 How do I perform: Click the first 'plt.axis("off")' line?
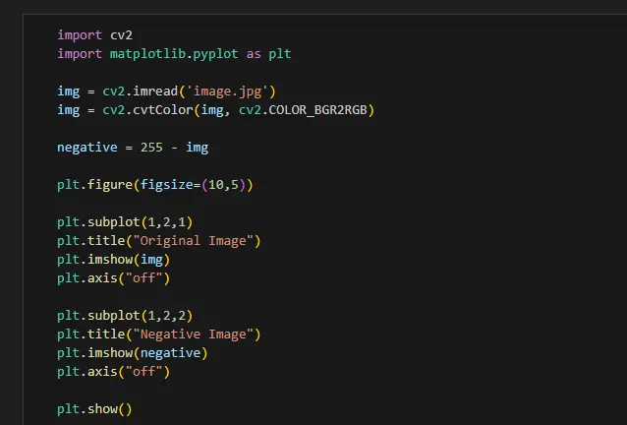point(114,278)
